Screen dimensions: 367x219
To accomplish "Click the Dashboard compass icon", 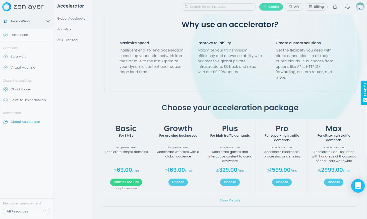I will pyautogui.click(x=6, y=35).
